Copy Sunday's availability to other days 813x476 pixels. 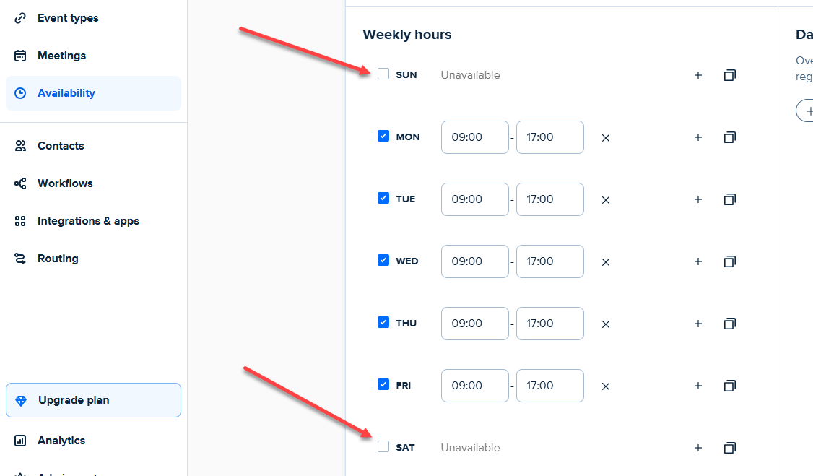click(729, 74)
